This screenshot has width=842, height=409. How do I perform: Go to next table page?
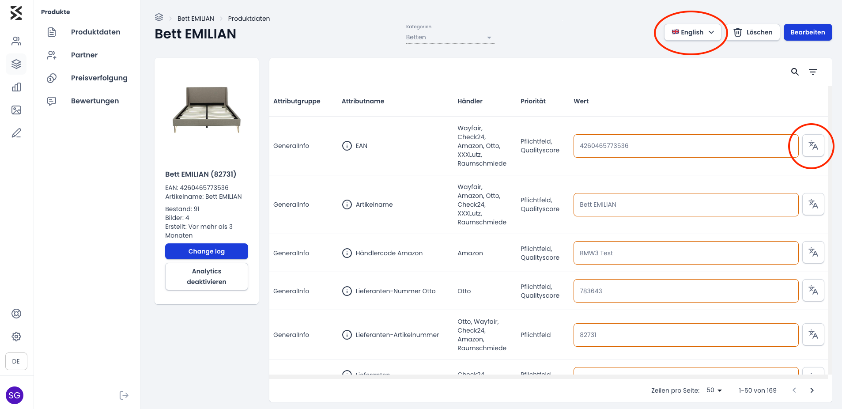812,390
